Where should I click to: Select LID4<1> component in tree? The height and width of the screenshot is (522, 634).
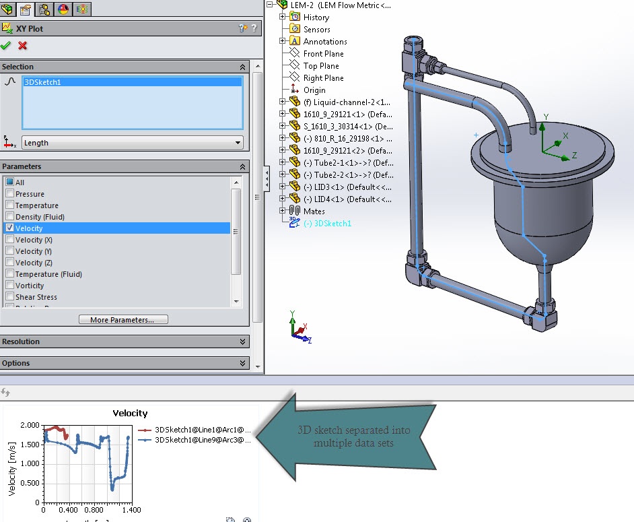point(348,199)
